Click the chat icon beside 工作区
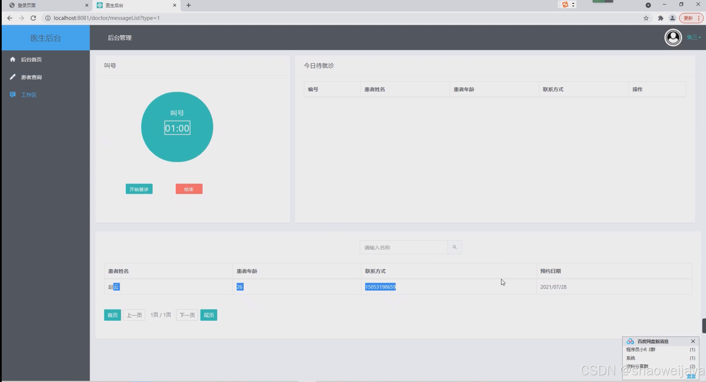This screenshot has height=382, width=706. (x=13, y=94)
